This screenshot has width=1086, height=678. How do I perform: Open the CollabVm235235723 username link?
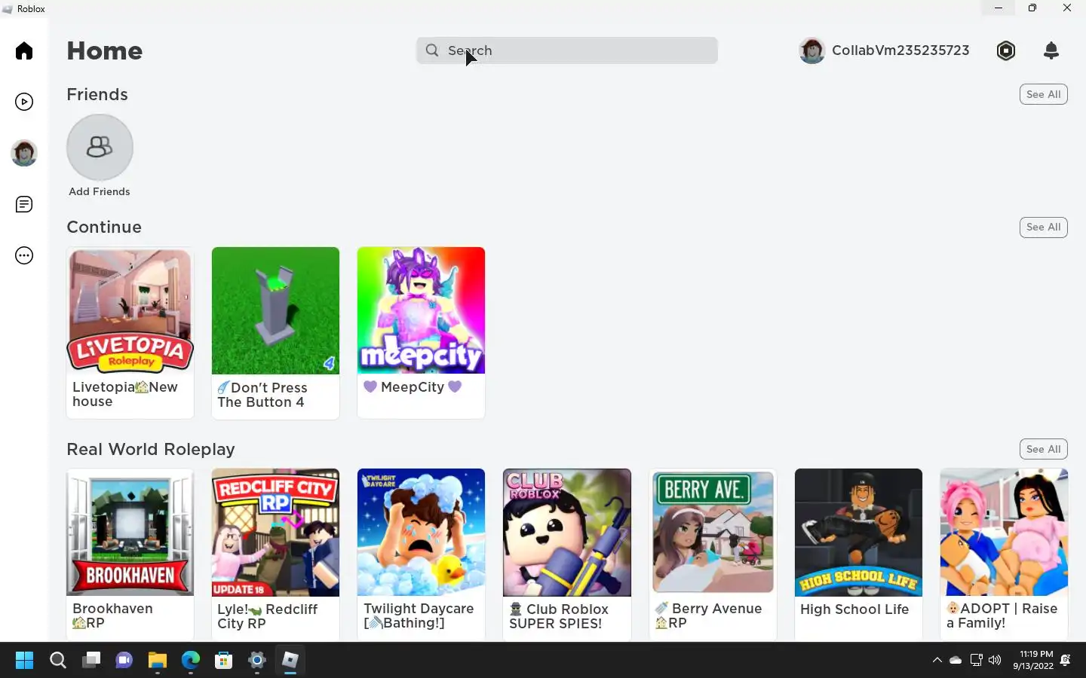(x=900, y=50)
